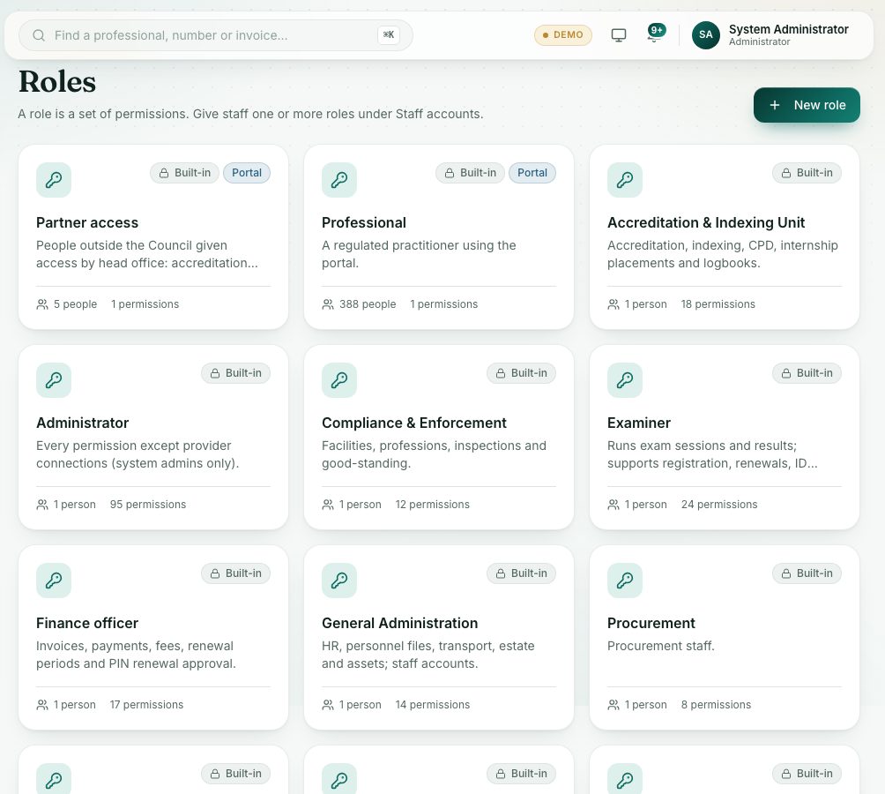Screen dimensions: 885x794
Task: Open the Administrator role title
Action: tap(82, 423)
